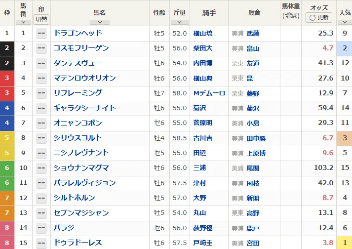Viewport: 352px width, 249px height.
Task: Open horse page for ダンテスヴュー
Action: (78, 63)
